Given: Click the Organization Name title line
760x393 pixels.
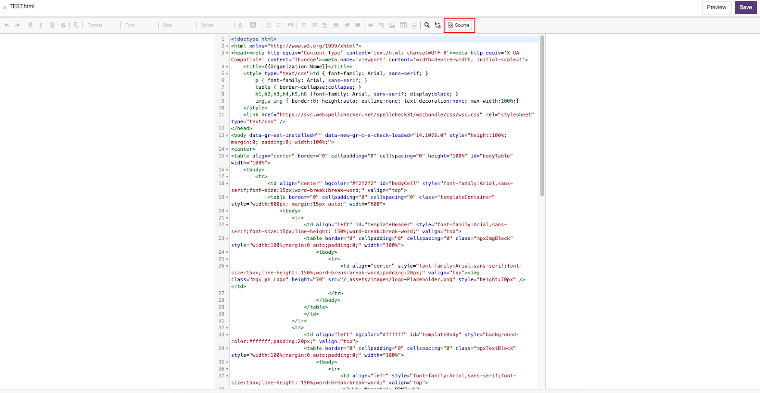Looking at the screenshot, I should 298,67.
